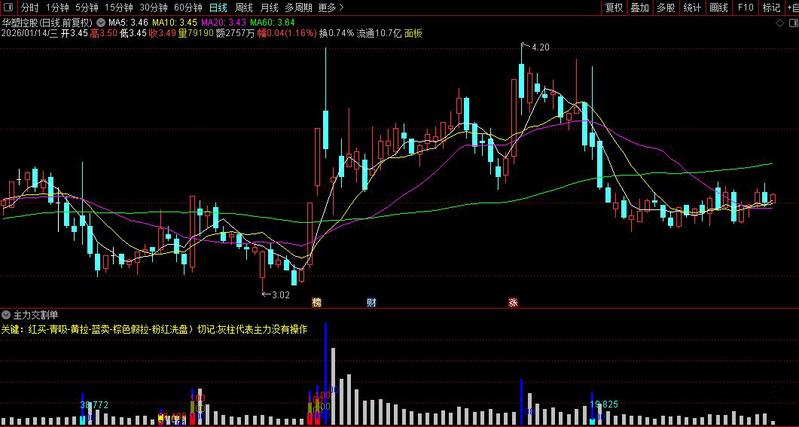Viewport: 799px width, 427px height.
Task: Open the 复权 adjustment menu
Action: pyautogui.click(x=614, y=8)
